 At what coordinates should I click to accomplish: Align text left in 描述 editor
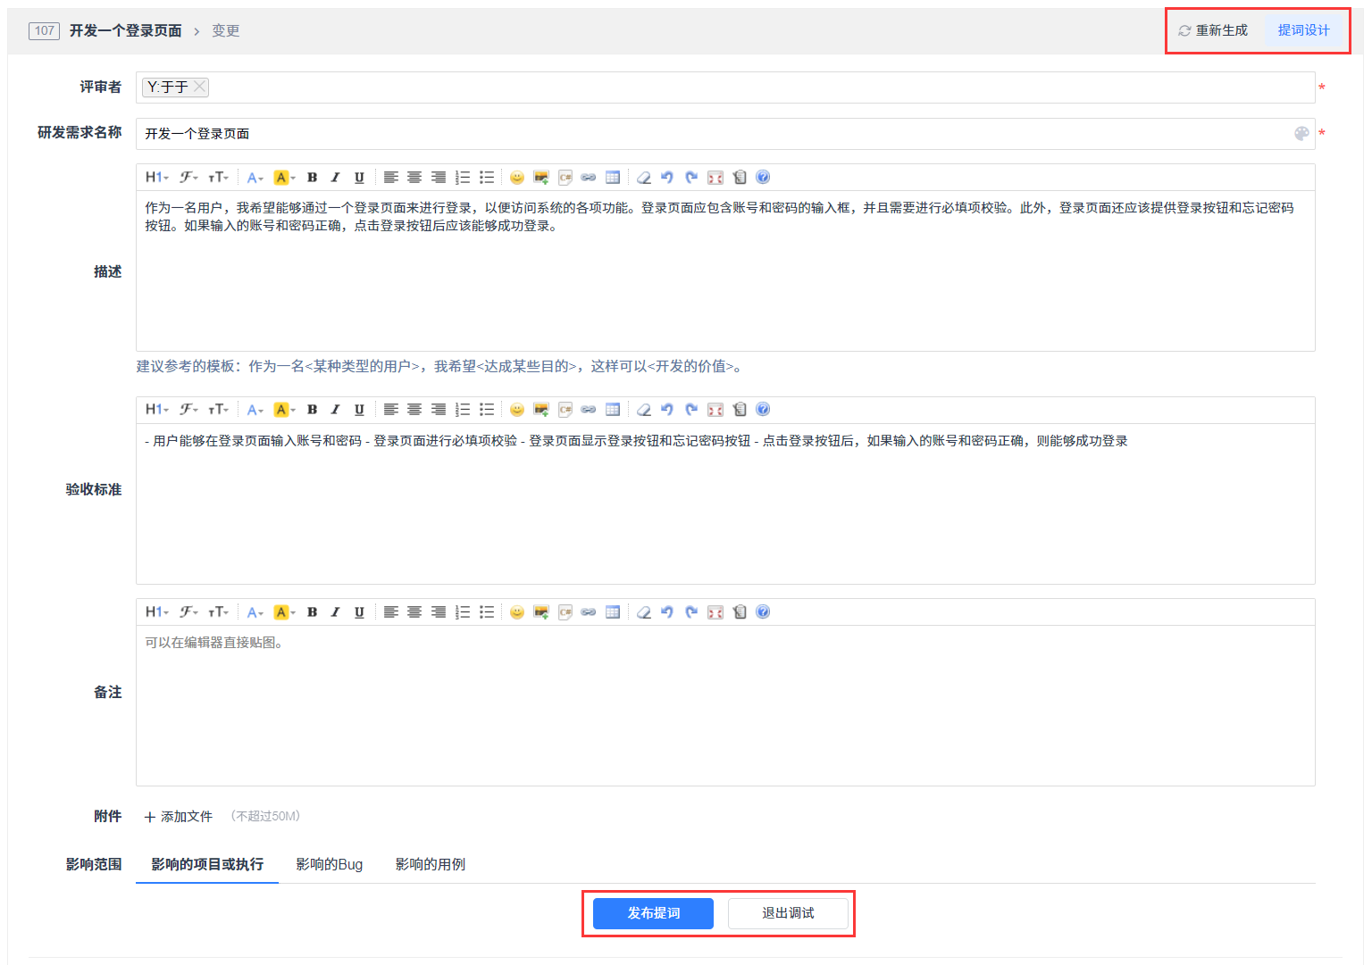[x=391, y=178]
